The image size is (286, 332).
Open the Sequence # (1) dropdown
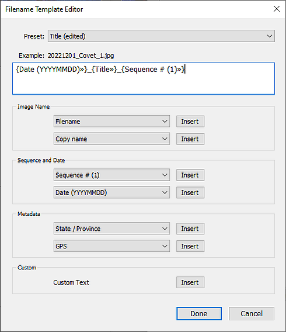click(x=112, y=175)
